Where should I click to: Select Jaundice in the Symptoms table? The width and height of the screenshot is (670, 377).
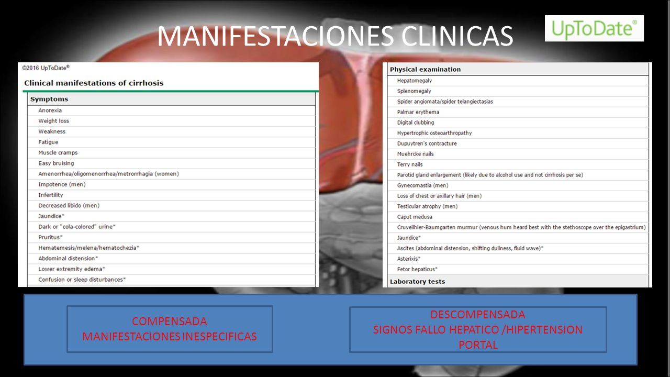pos(172,216)
